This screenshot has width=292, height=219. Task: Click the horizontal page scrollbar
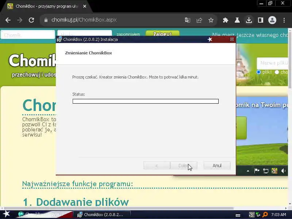click(x=119, y=208)
